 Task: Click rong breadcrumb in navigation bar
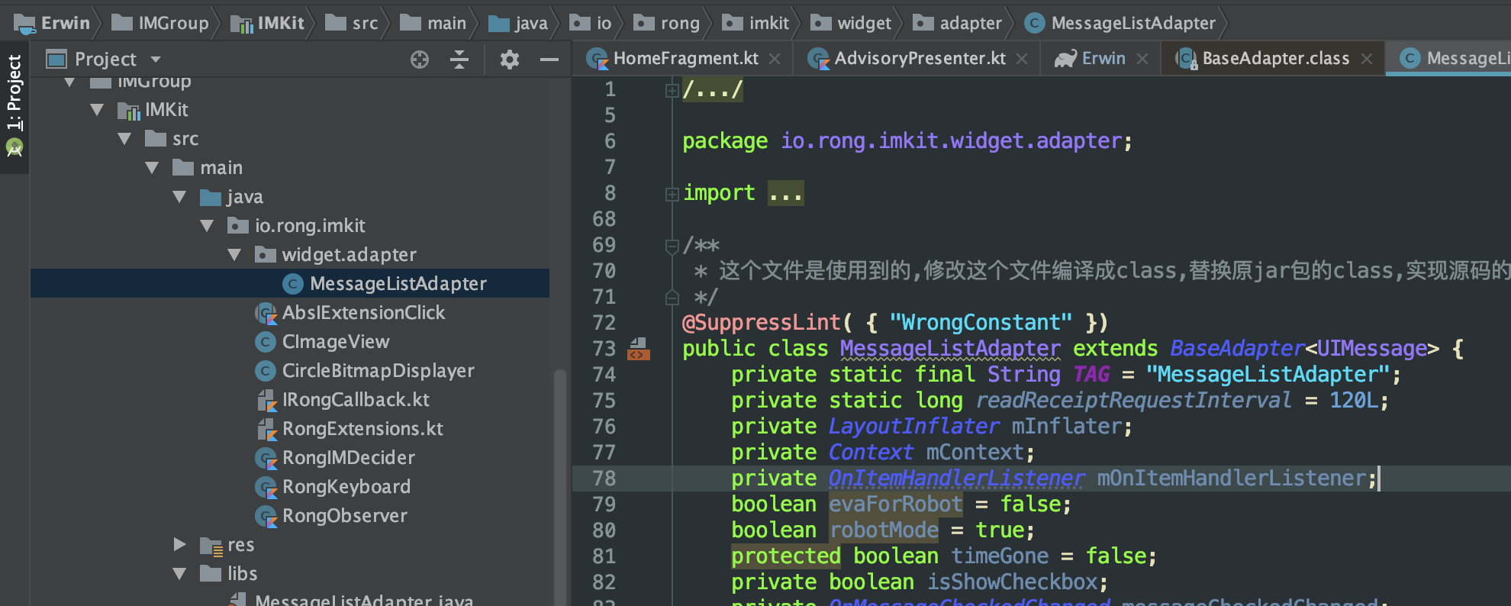click(667, 24)
